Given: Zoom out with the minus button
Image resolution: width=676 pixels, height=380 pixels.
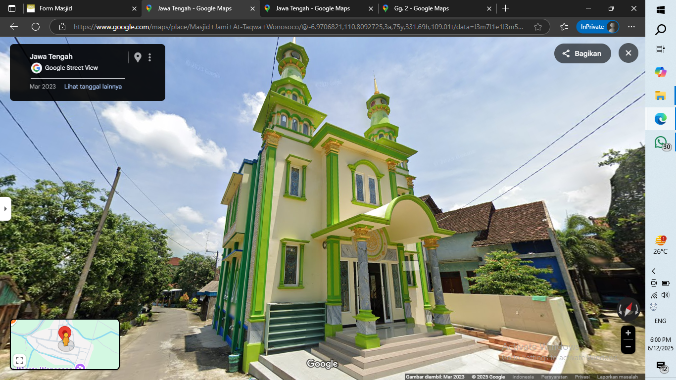Looking at the screenshot, I should click(x=628, y=347).
